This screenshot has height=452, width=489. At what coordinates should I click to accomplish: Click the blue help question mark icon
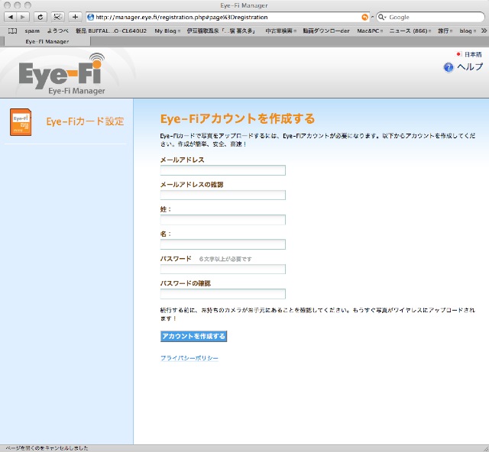(449, 67)
